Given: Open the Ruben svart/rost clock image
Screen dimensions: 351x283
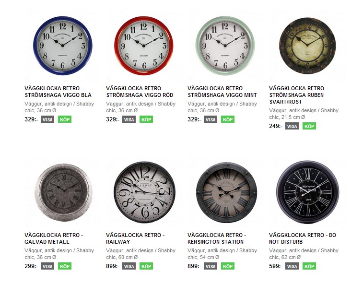Looking at the screenshot, I should [307, 46].
